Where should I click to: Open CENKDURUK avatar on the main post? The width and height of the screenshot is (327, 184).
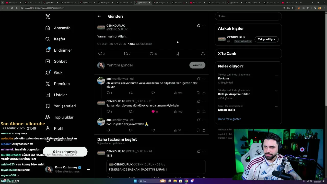pos(101,27)
